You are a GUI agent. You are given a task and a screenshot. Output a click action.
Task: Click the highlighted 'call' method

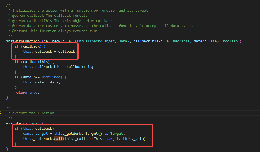[x=58, y=139]
